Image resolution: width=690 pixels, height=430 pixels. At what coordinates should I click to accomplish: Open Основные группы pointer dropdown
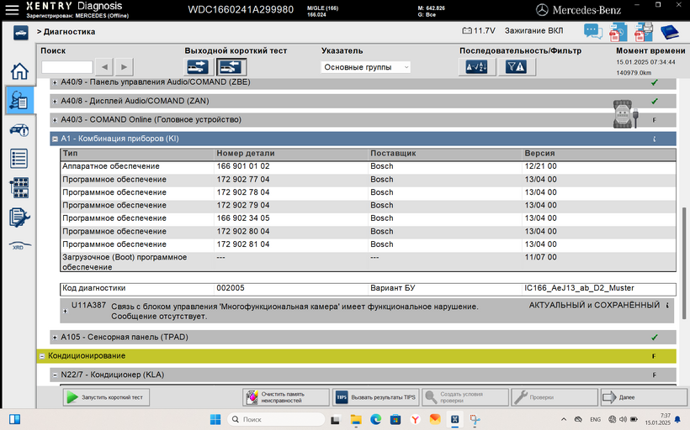pos(366,67)
